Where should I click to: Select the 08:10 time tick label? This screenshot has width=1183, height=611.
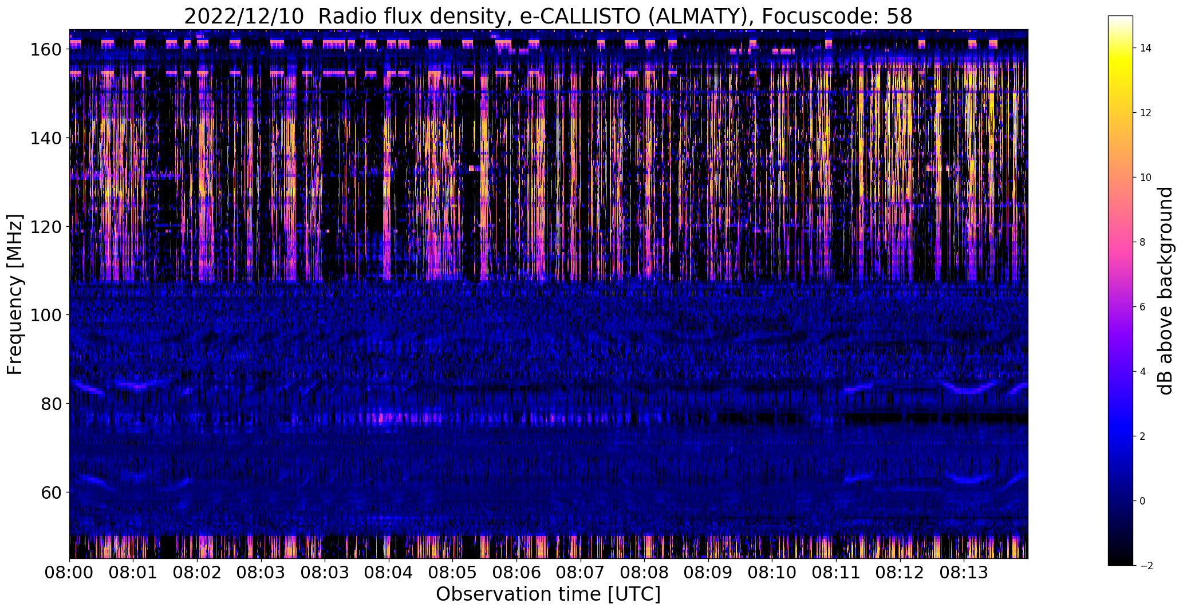(x=772, y=572)
